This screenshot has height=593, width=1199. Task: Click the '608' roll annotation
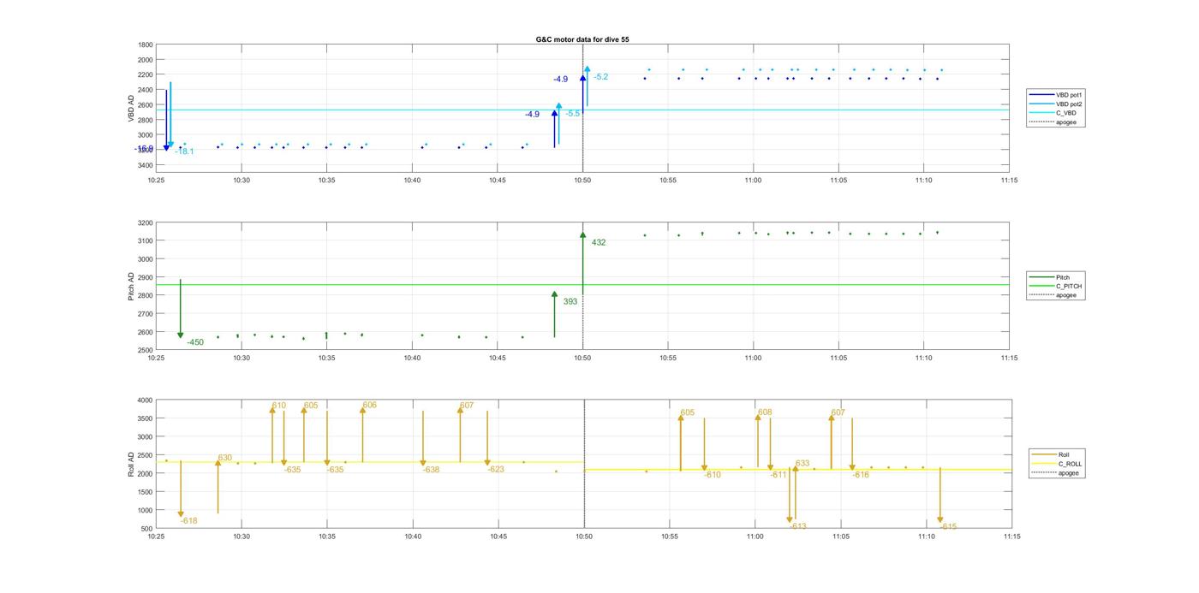pyautogui.click(x=765, y=412)
